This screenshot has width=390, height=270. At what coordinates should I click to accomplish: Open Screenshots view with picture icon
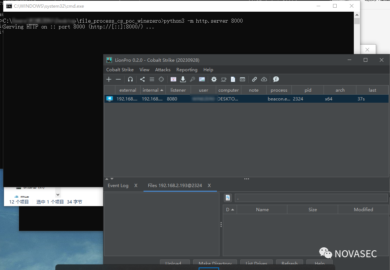point(202,79)
